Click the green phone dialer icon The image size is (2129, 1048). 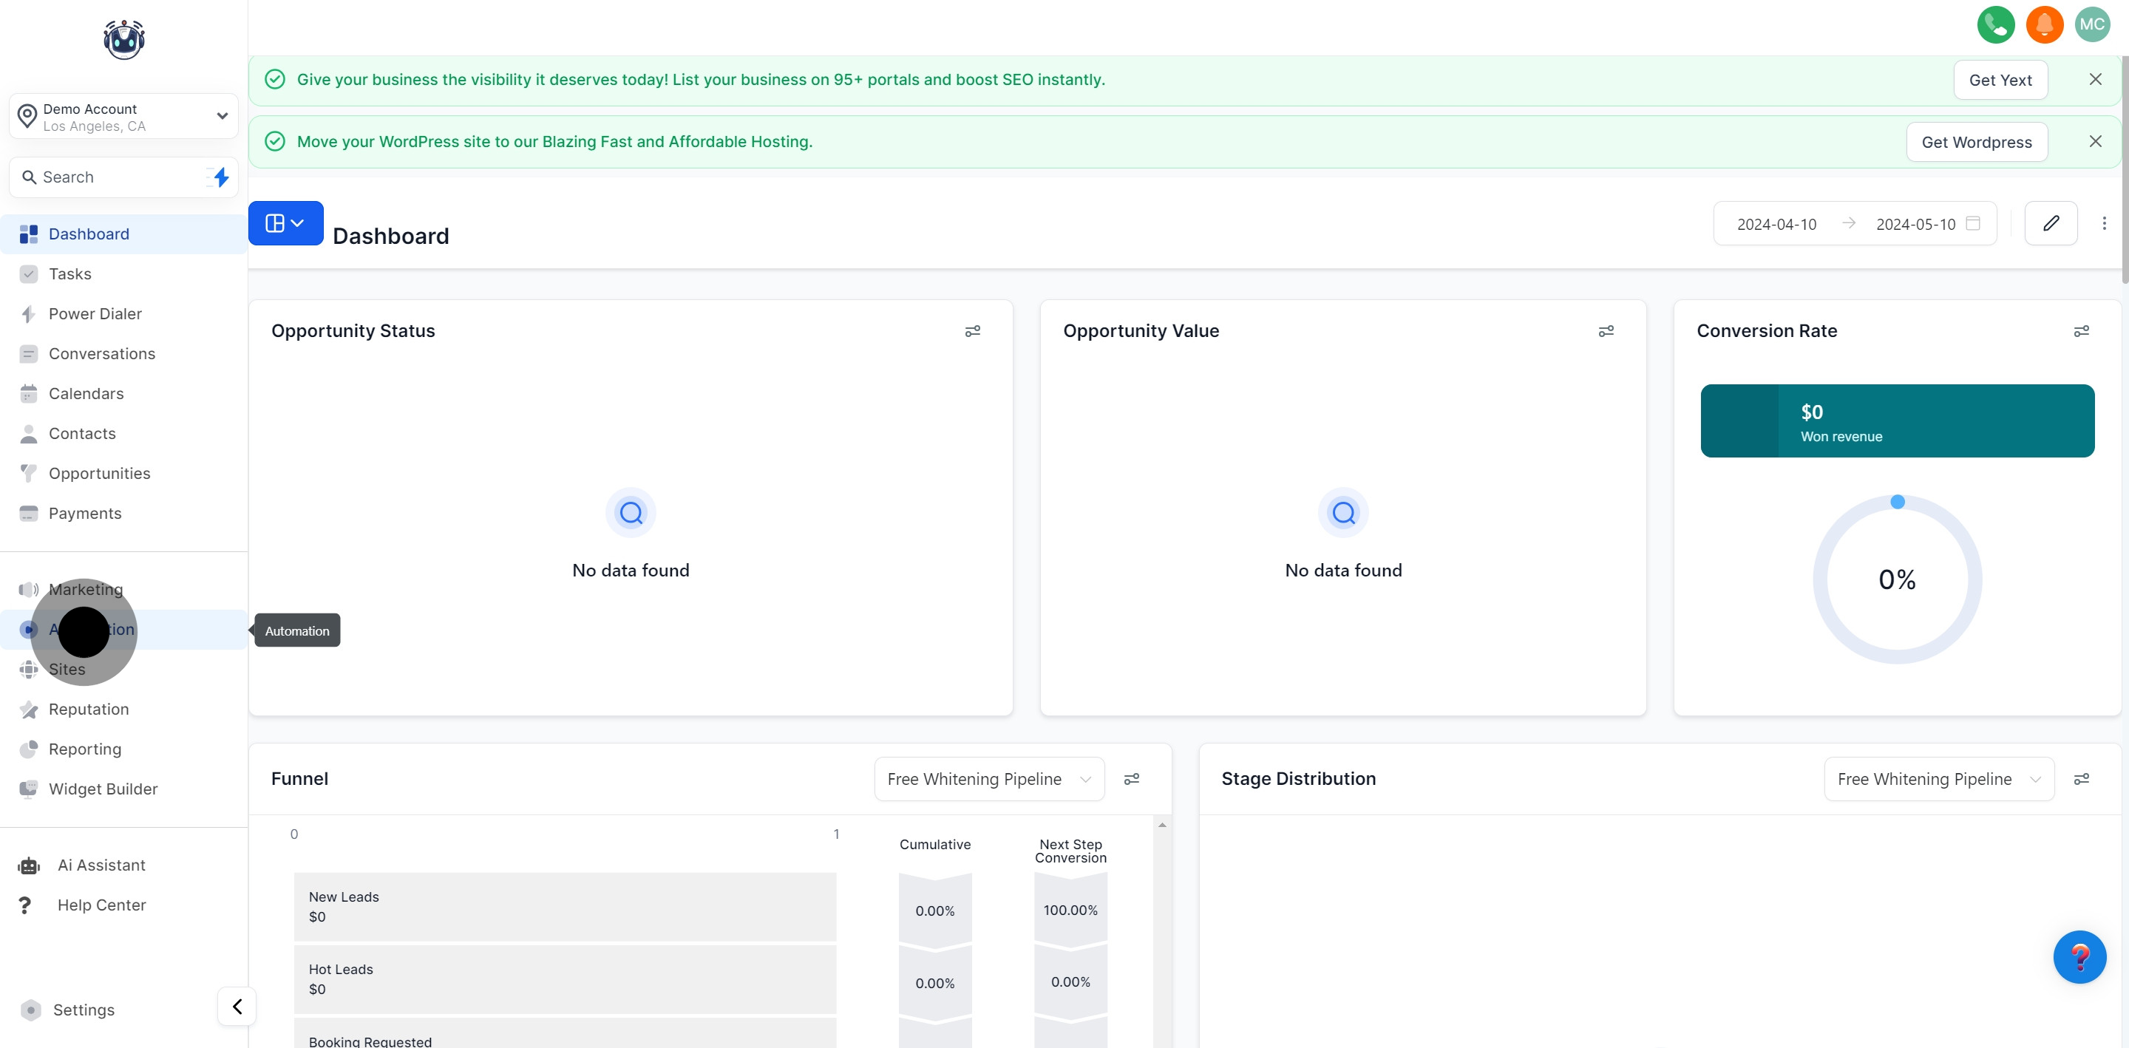pos(1995,24)
